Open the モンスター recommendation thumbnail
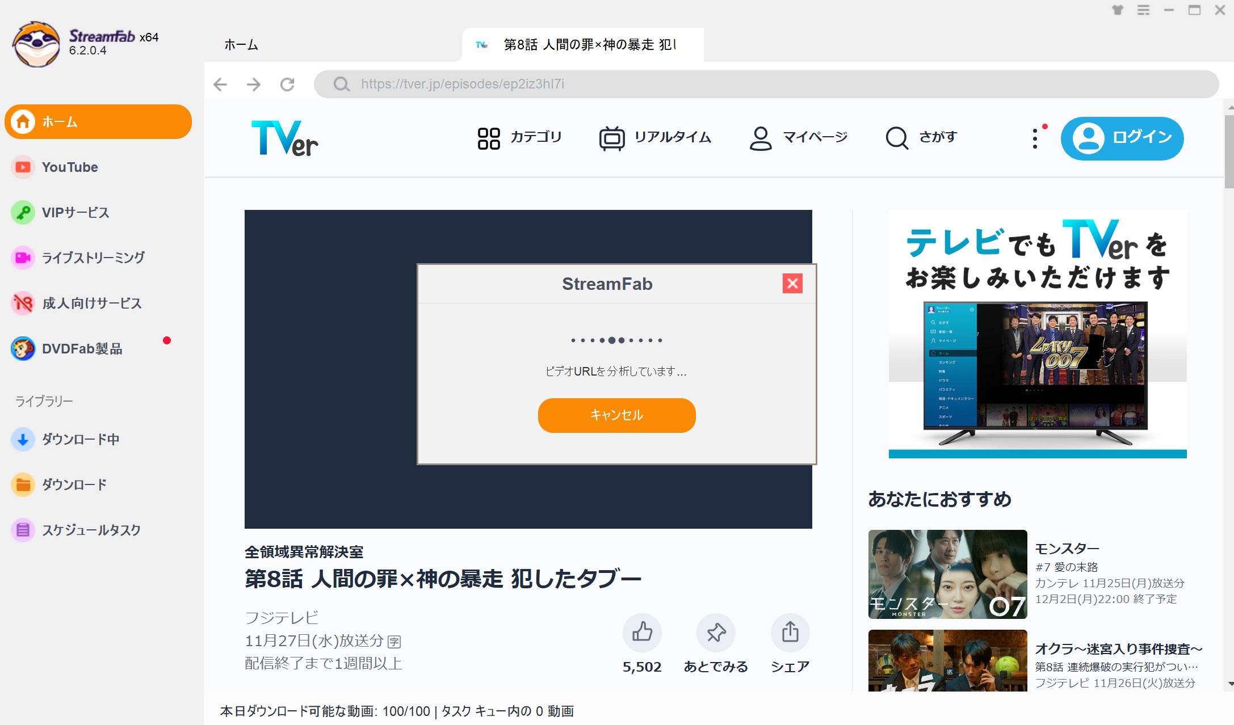This screenshot has height=725, width=1234. pyautogui.click(x=948, y=574)
